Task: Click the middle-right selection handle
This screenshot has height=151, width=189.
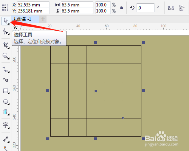Action: click(143, 90)
